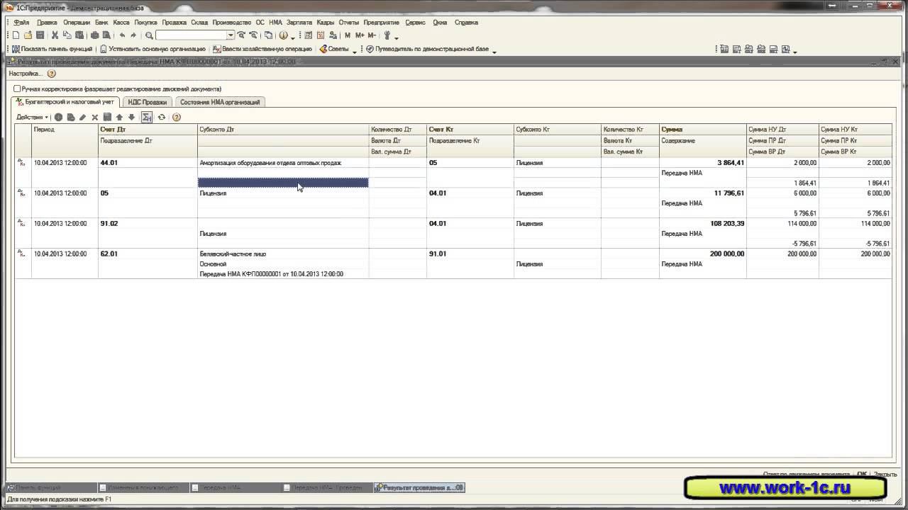Click the Cut scissors icon
Viewport: 908px width, 510px height.
(55, 35)
